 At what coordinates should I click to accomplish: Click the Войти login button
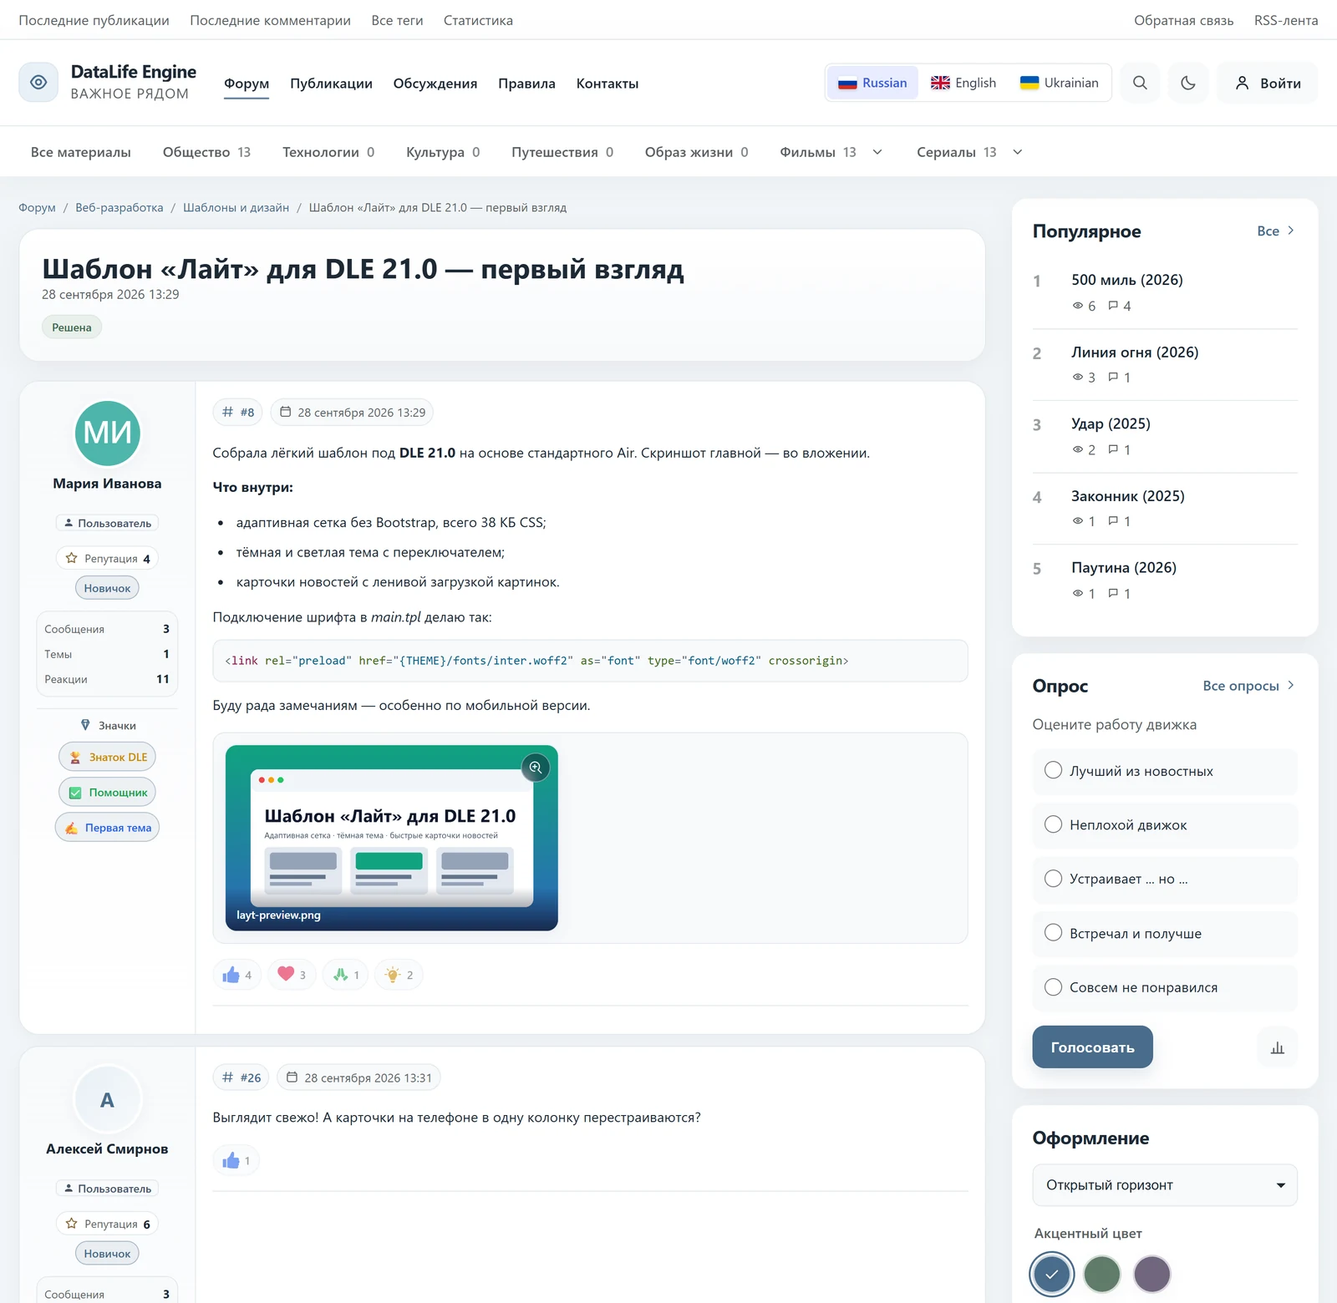pos(1268,83)
